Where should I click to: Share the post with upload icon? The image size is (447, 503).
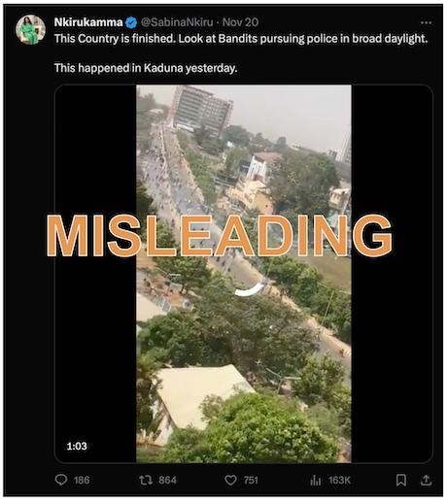point(426,480)
